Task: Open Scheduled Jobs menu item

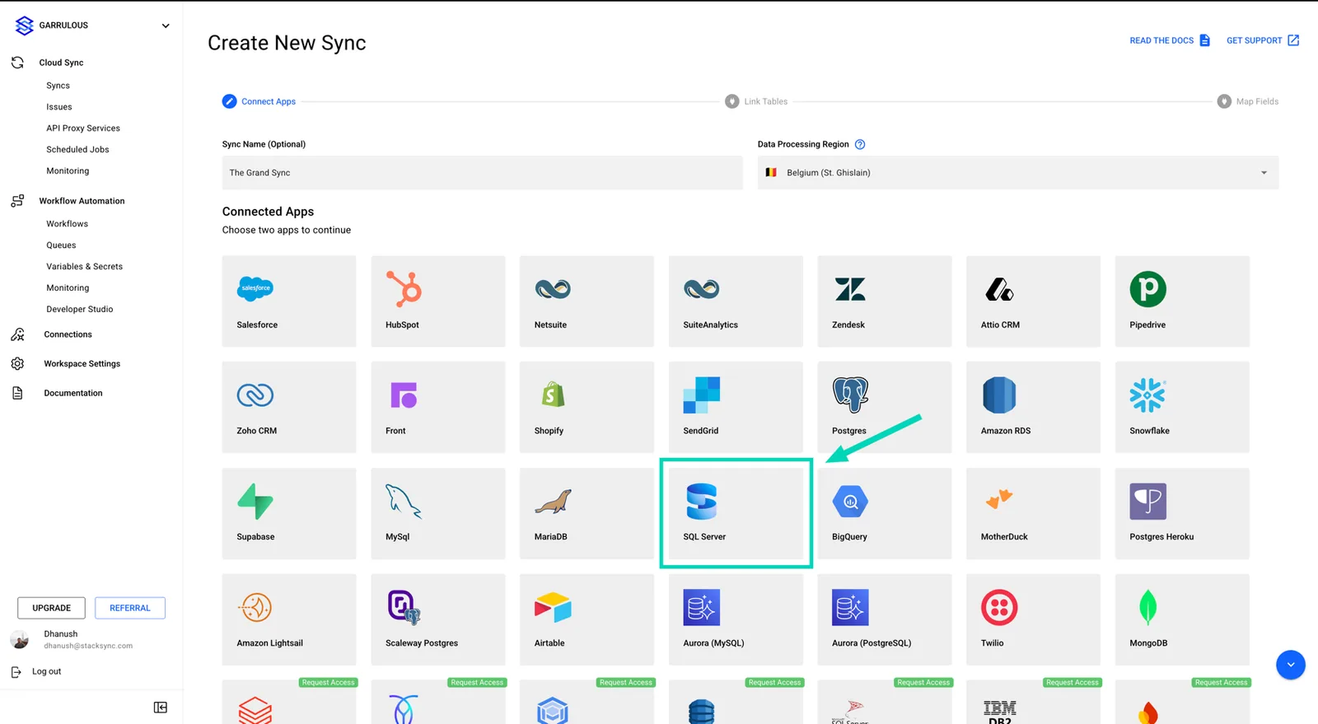Action: click(77, 150)
